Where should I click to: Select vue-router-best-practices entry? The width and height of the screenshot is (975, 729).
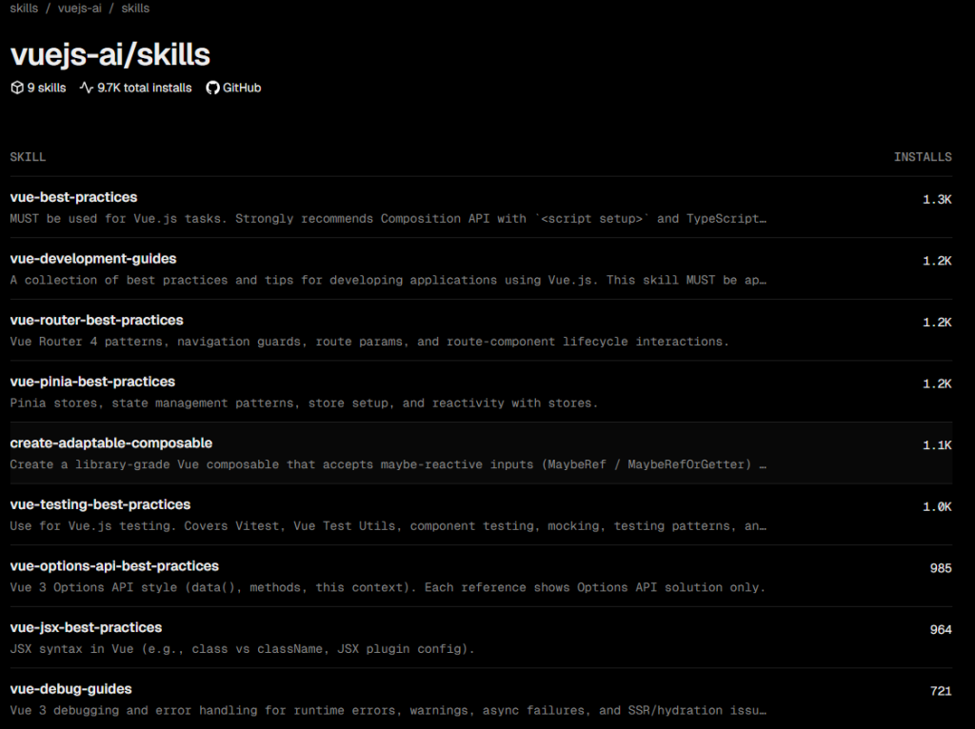tap(96, 321)
